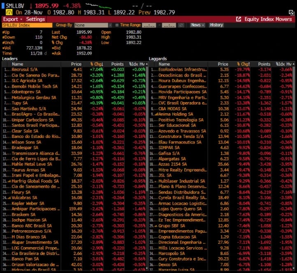297x273 pixels.
Task: Click the launch icon beside Equity Index Movers
Action: pyautogui.click(x=239, y=19)
